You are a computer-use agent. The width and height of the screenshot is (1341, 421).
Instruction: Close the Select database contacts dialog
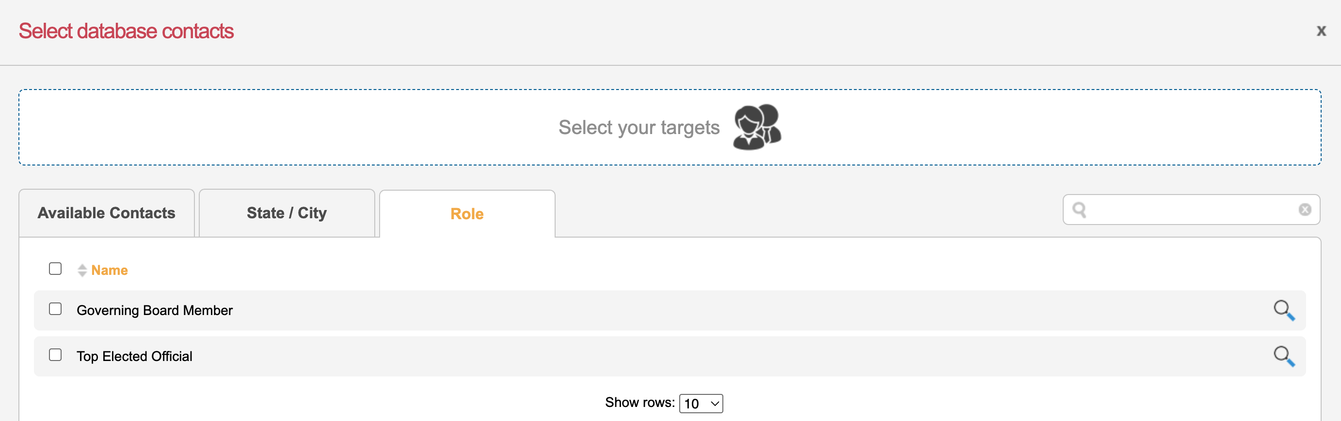[x=1321, y=31]
